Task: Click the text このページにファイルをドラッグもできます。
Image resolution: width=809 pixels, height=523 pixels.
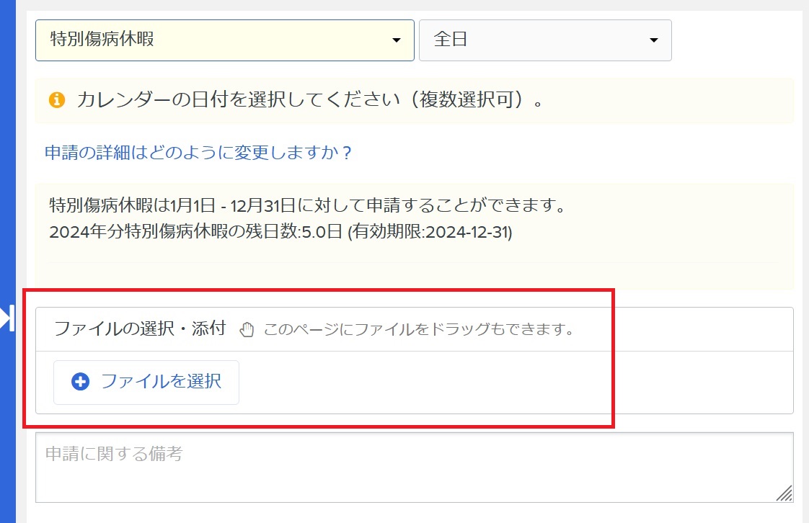Action: 419,329
